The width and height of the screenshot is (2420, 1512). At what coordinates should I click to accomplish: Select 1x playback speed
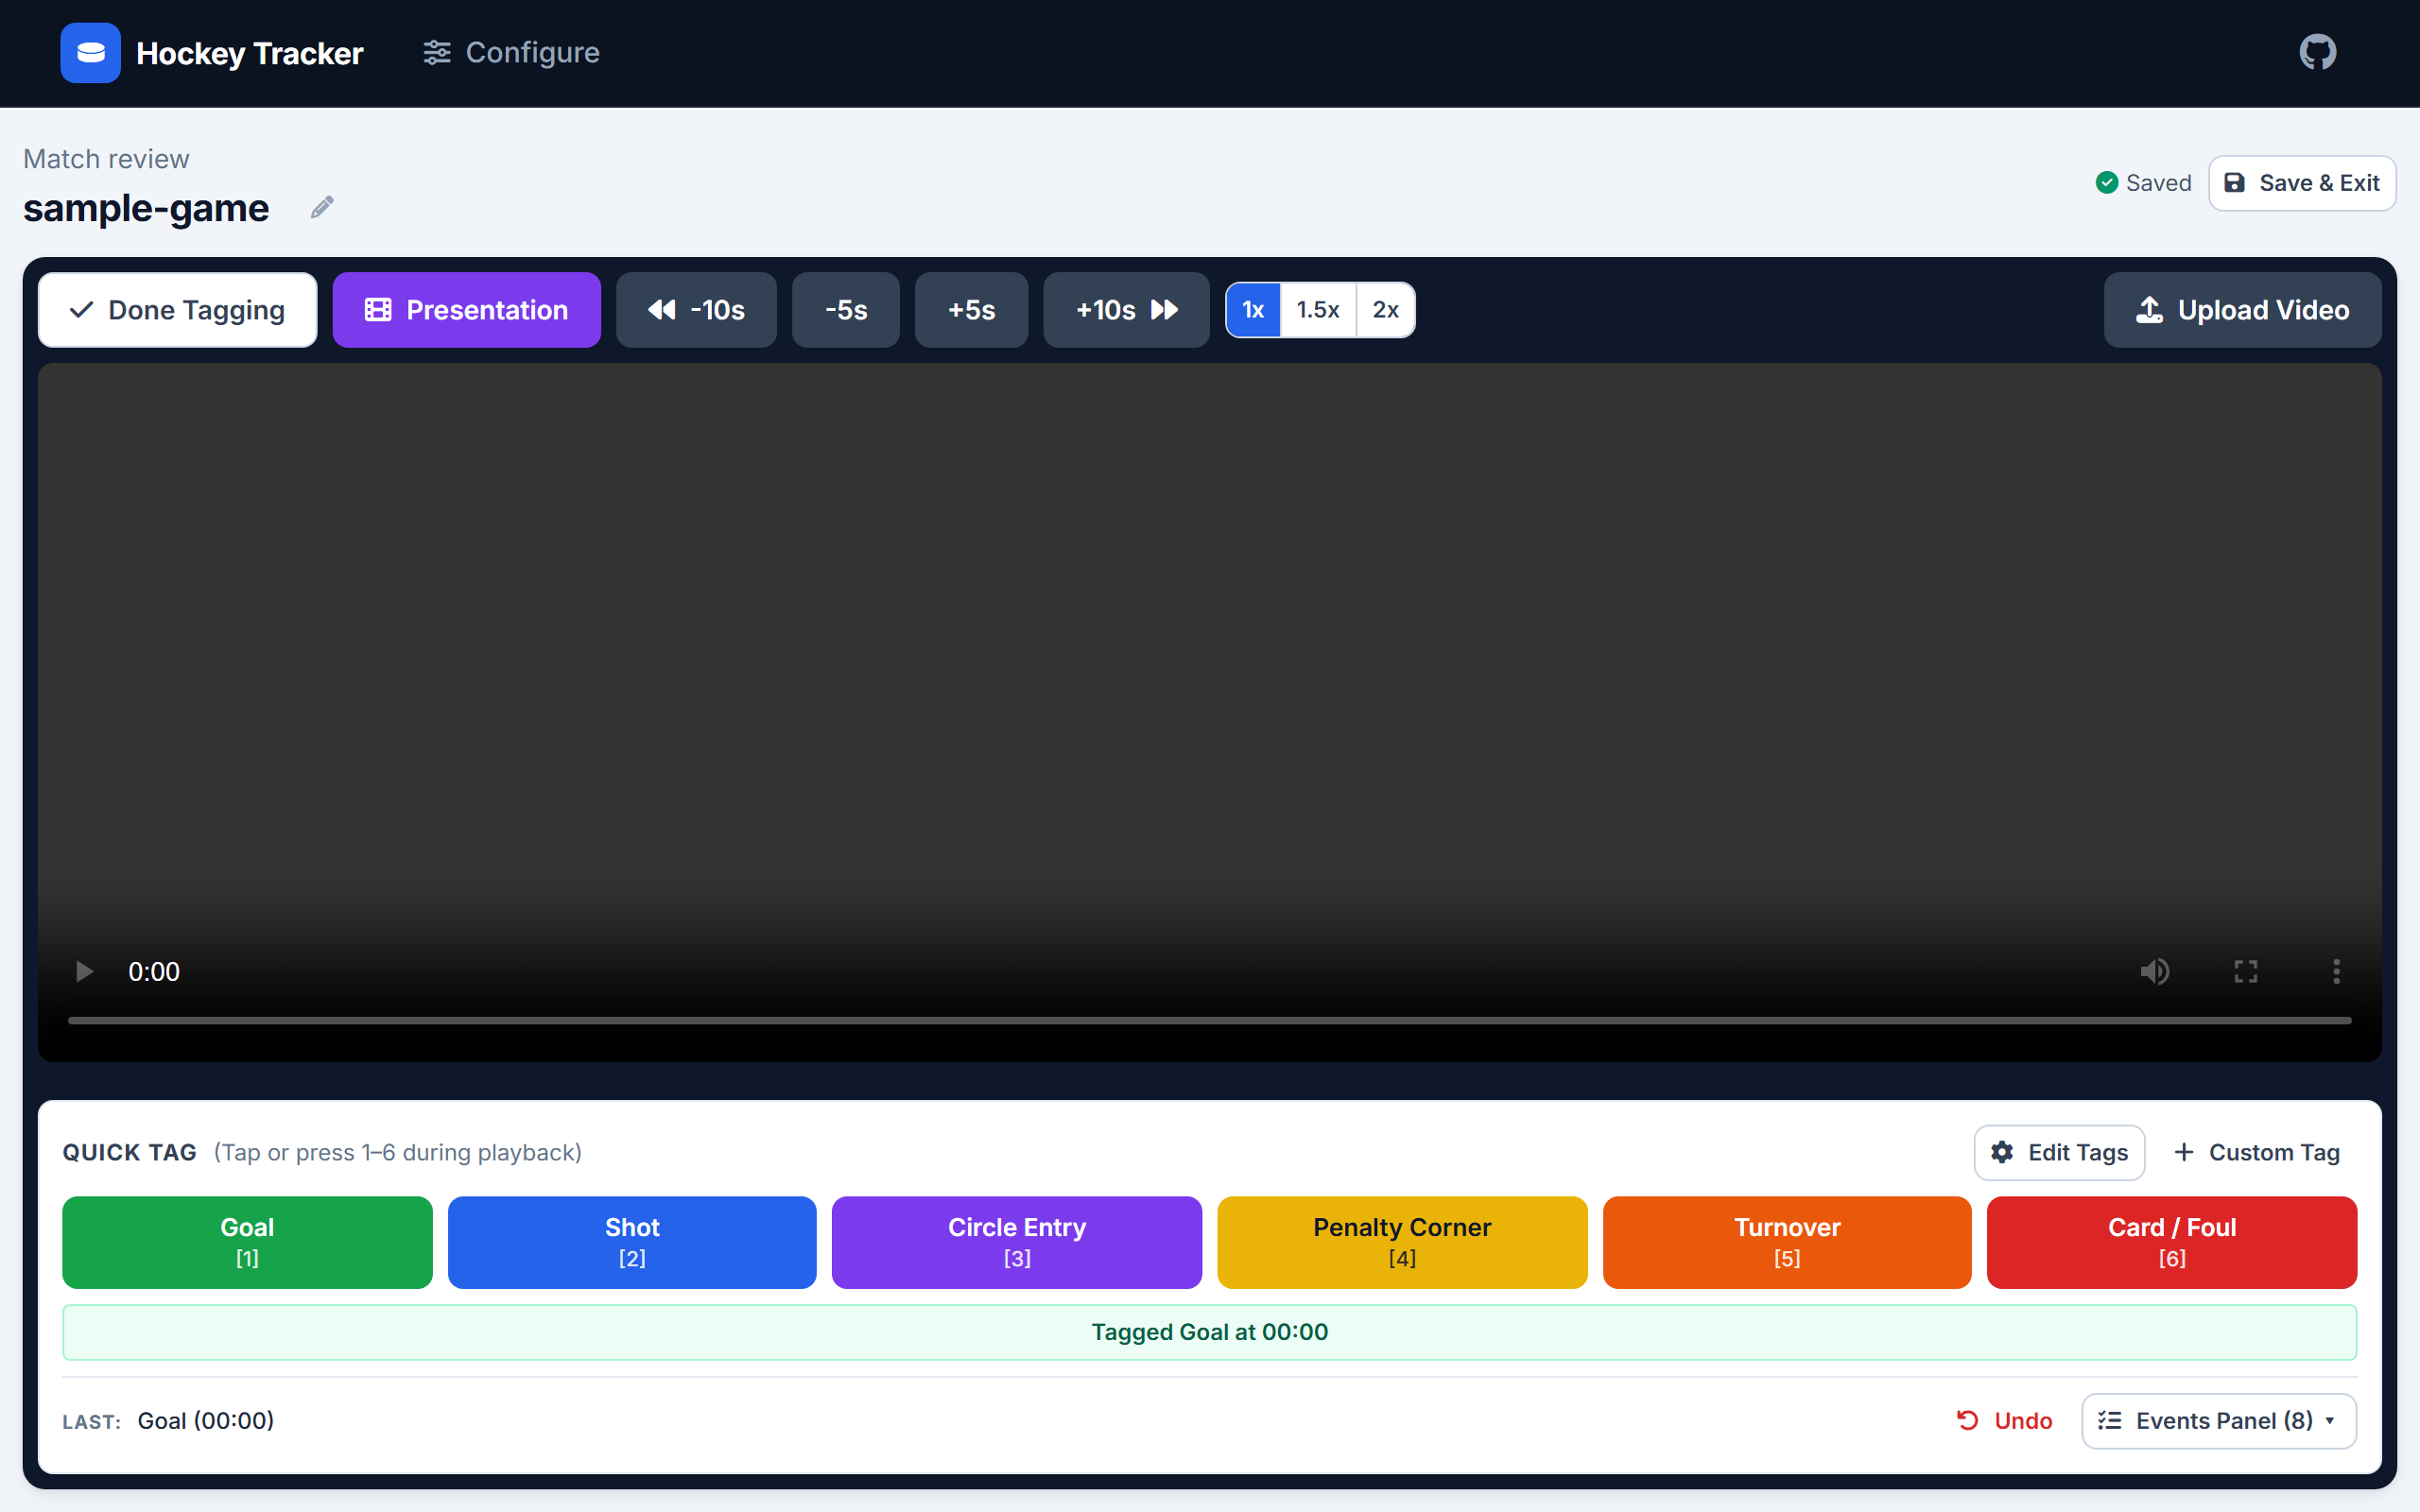1253,310
